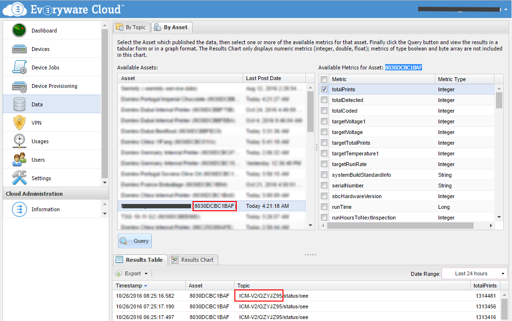Click the Results Chart graph icon
Viewport: 512px width, 321px height.
(x=175, y=260)
